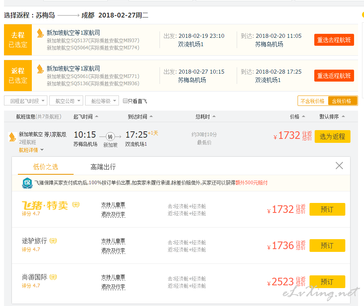Open the 舱位等级 filter dropdown
This screenshot has height=306, width=364.
click(x=102, y=101)
